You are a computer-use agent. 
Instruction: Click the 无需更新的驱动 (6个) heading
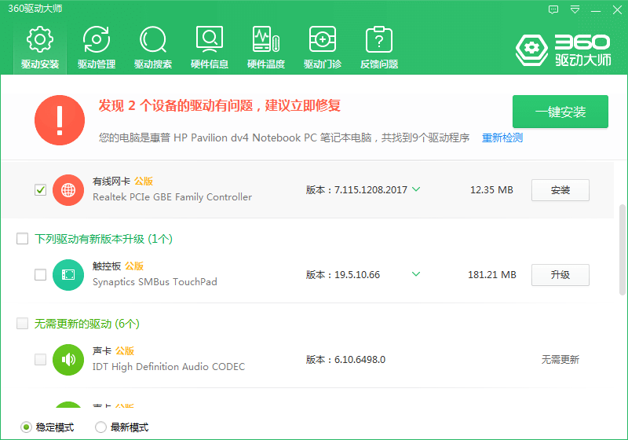point(87,324)
